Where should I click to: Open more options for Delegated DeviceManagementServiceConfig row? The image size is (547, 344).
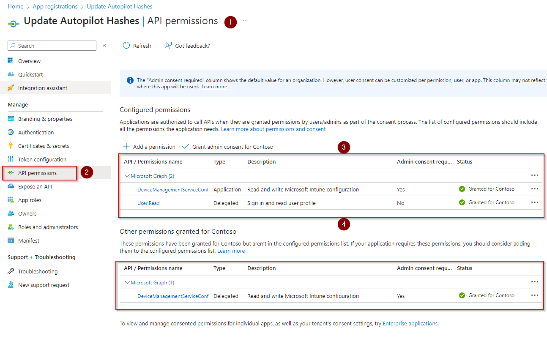click(535, 295)
